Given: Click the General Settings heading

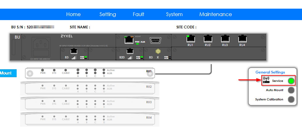Looking at the screenshot, I should (x=270, y=72).
